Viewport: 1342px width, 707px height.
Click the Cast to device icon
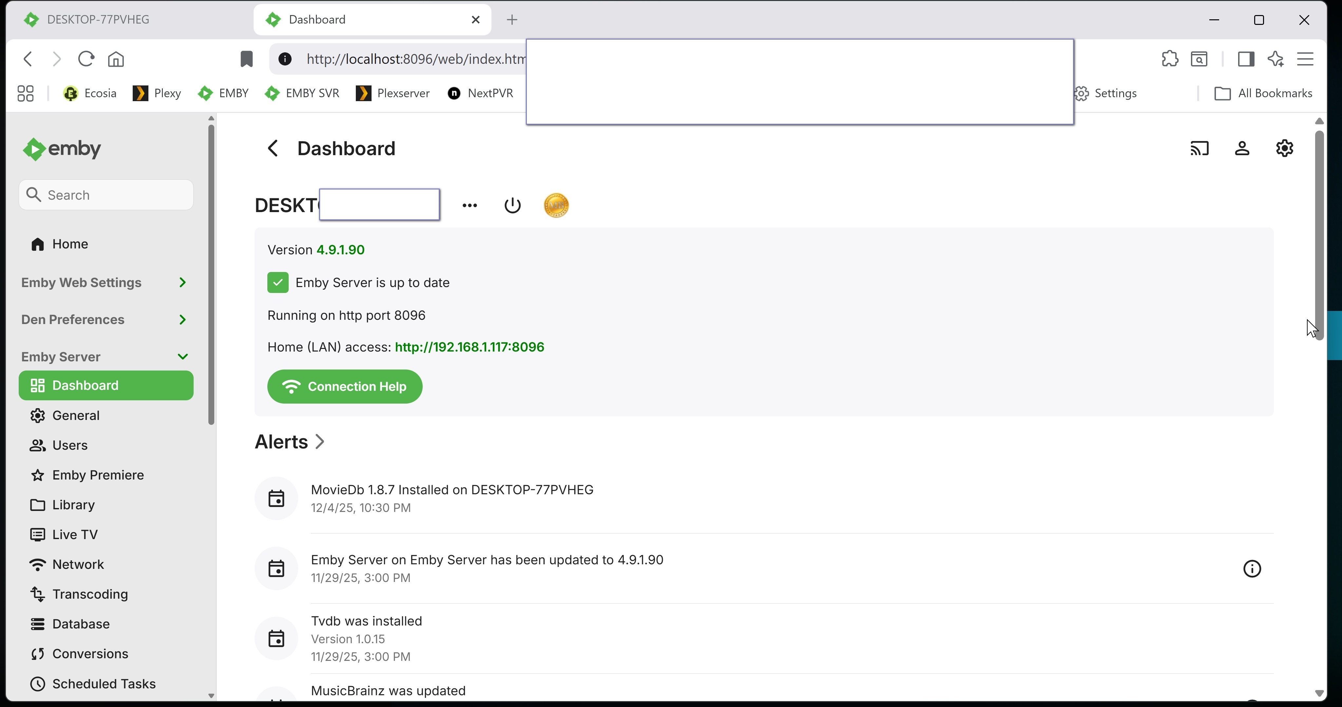tap(1199, 149)
